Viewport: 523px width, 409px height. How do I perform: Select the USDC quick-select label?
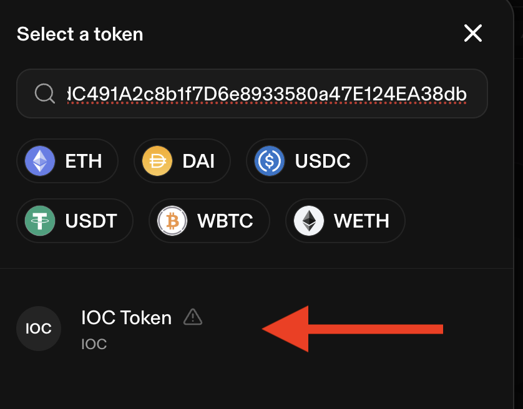point(323,161)
